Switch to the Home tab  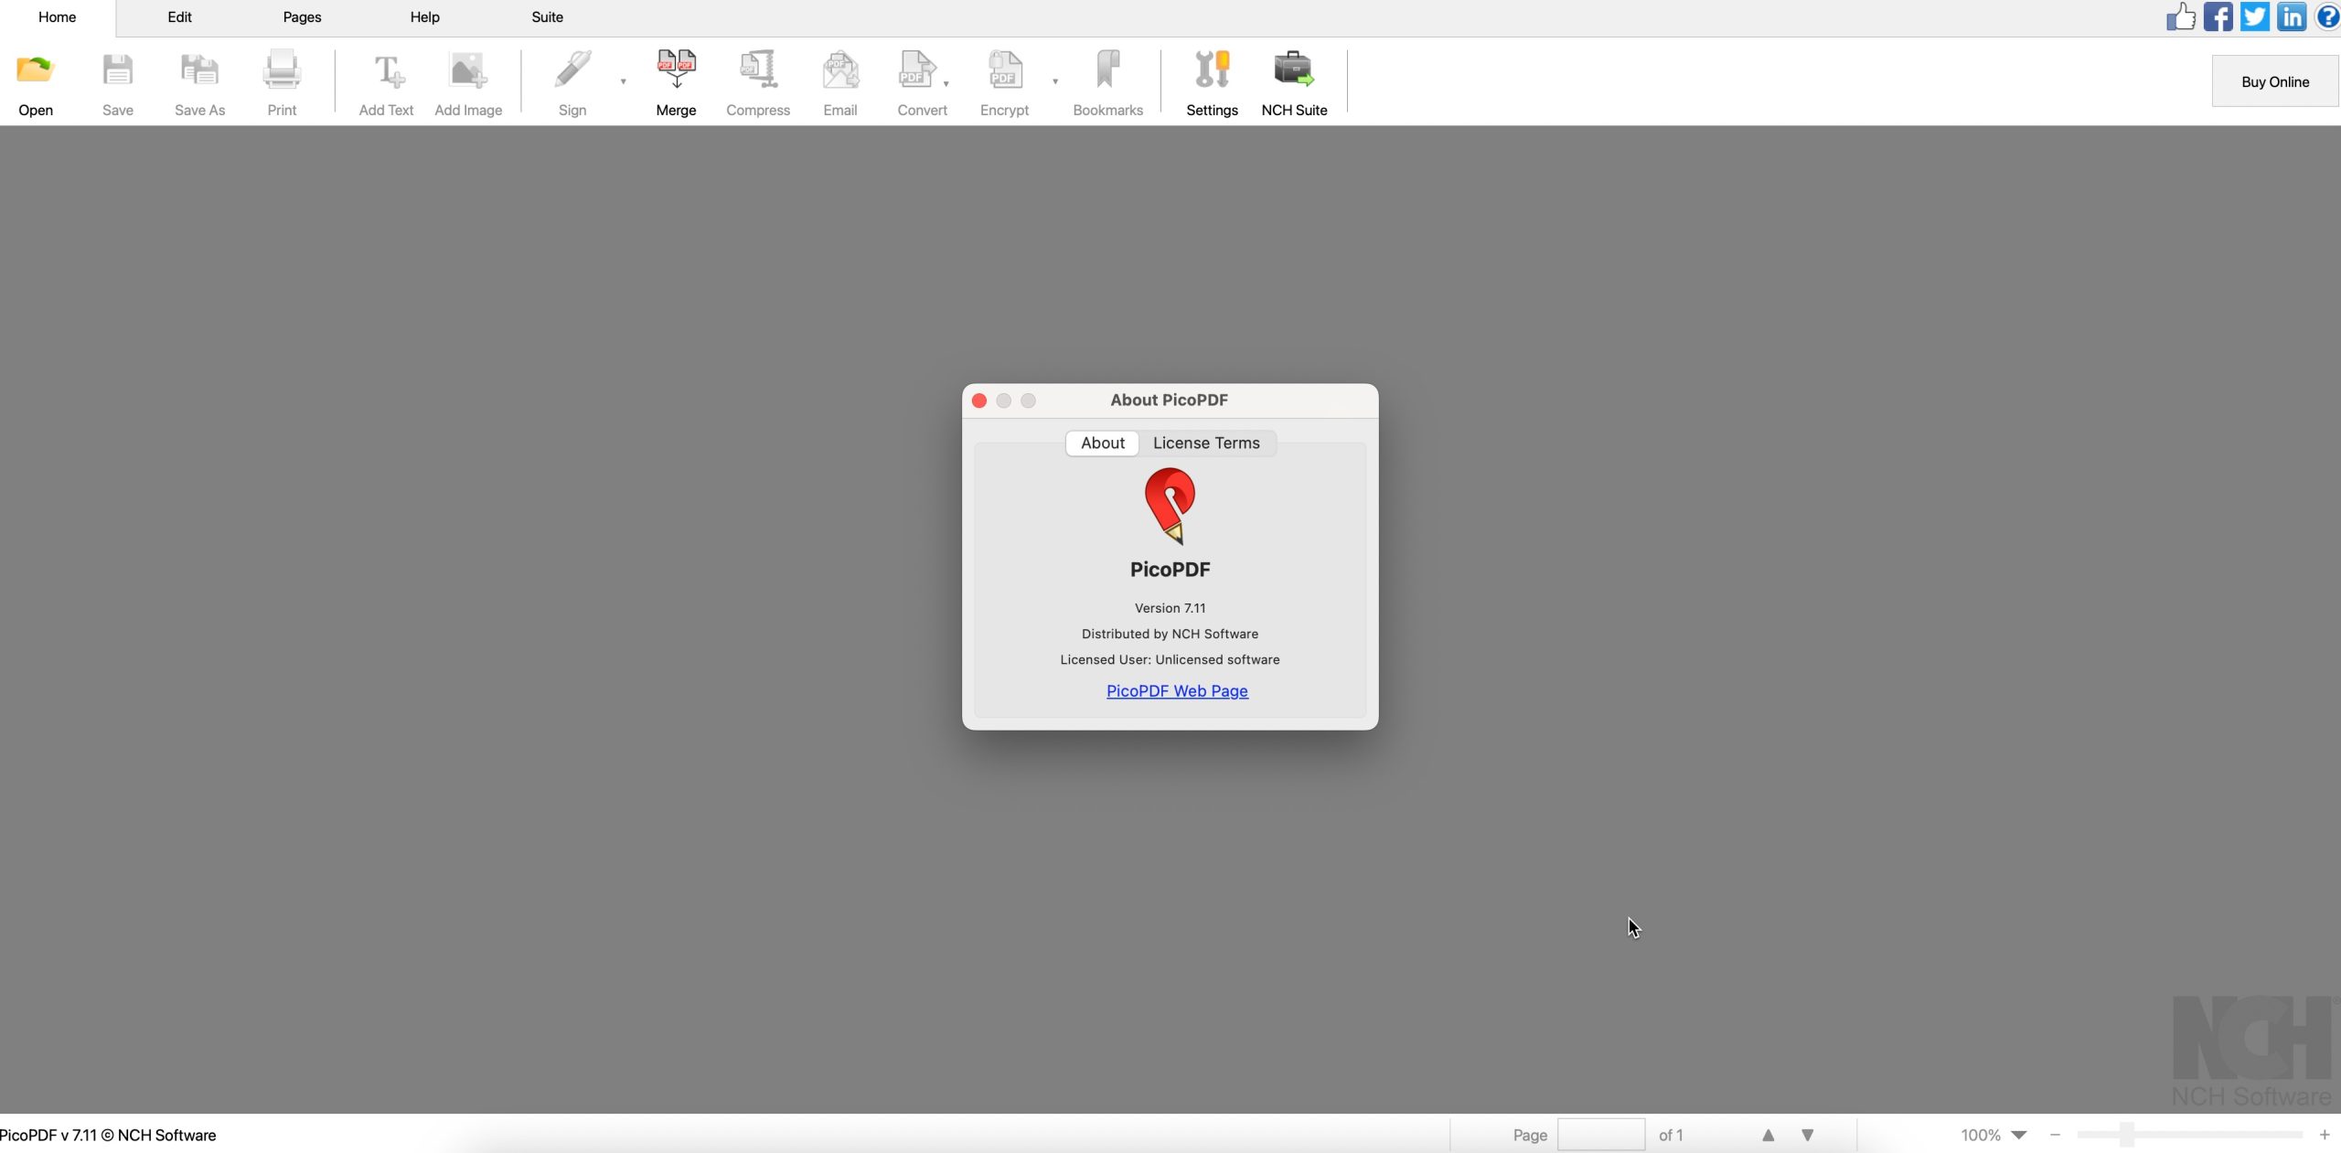pos(57,17)
